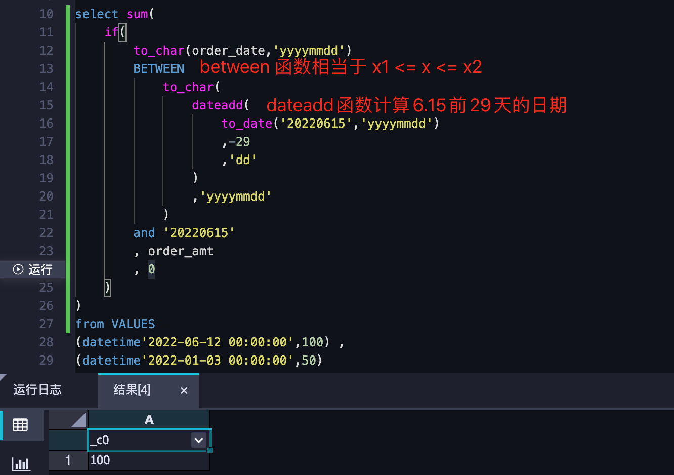The width and height of the screenshot is (674, 475).
Task: Click the closing parenthesis on line 26
Action: coord(78,306)
